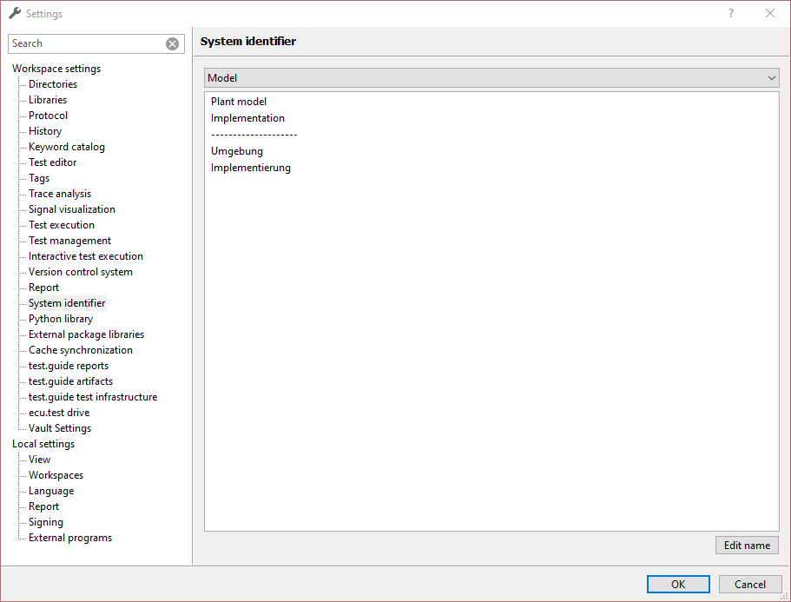Select test.guide artifacts
Image resolution: width=791 pixels, height=602 pixels.
click(70, 381)
